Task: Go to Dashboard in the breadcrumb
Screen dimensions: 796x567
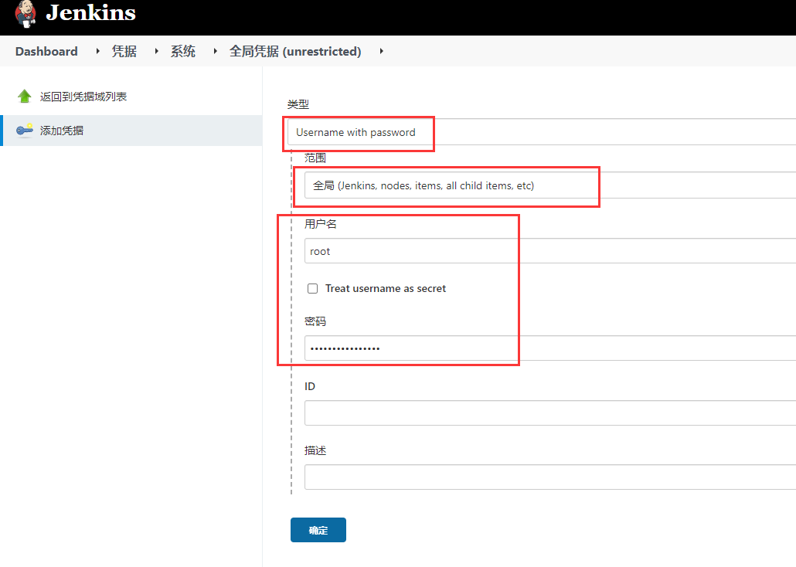Action: click(x=46, y=52)
